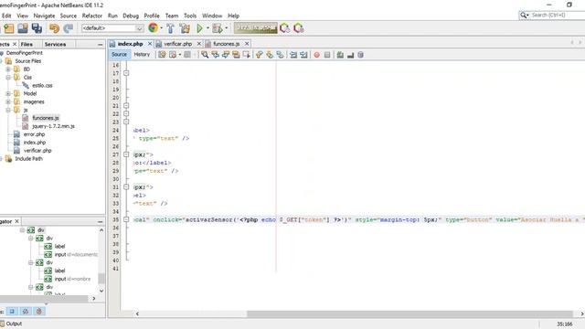This screenshot has height=329, width=585.
Task: Click the Navigator vertical scrollbar thumb
Action: coord(101,279)
